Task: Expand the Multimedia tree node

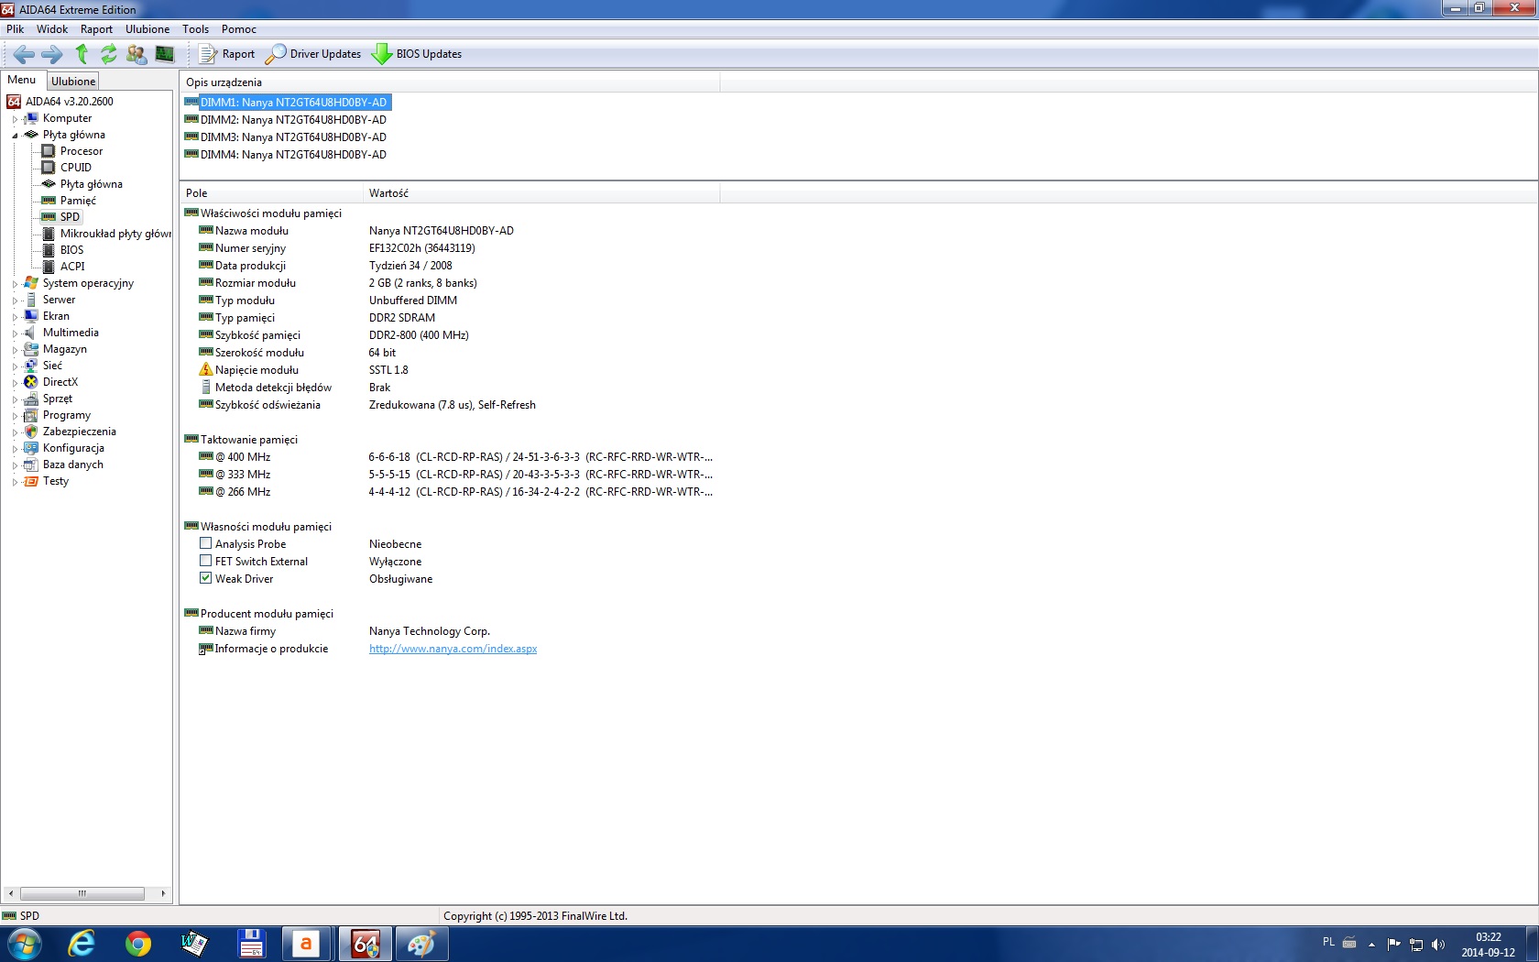Action: click(x=15, y=333)
